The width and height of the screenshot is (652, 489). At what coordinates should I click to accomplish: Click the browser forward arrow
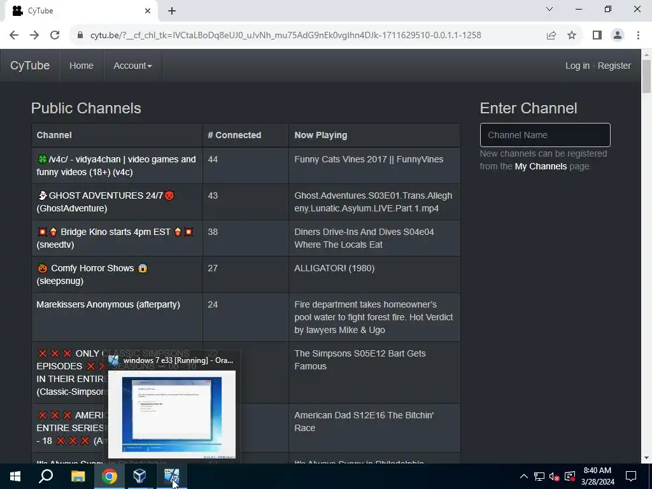click(34, 36)
